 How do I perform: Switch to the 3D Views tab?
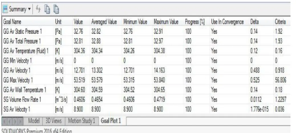click(x=53, y=121)
